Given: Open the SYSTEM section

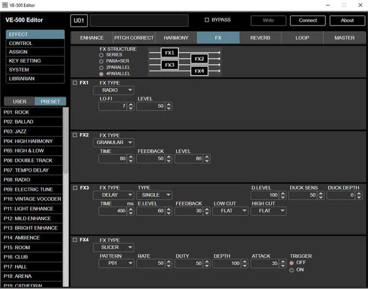Looking at the screenshot, I should pos(35,70).
